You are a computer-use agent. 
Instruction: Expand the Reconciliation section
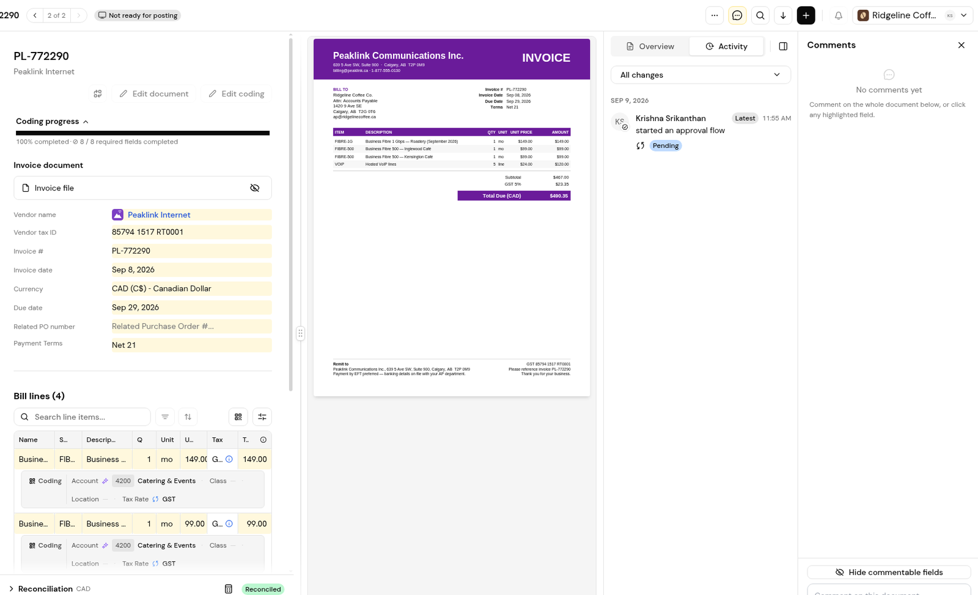[11, 589]
